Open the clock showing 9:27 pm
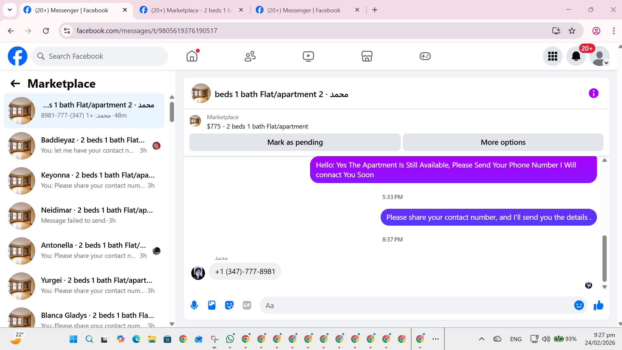Image resolution: width=622 pixels, height=350 pixels. click(x=600, y=339)
